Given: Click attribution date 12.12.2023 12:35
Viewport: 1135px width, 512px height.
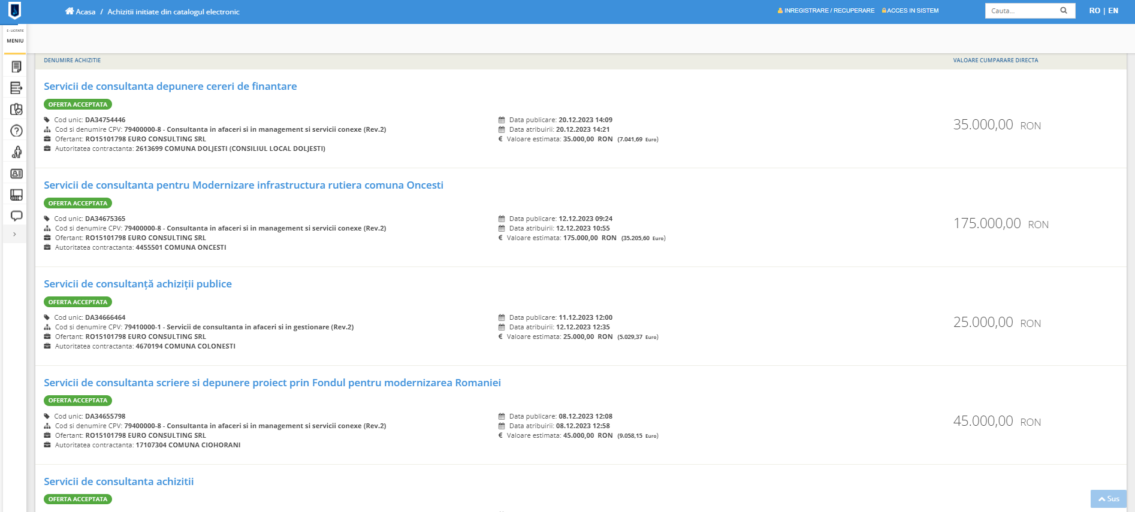Looking at the screenshot, I should (583, 327).
